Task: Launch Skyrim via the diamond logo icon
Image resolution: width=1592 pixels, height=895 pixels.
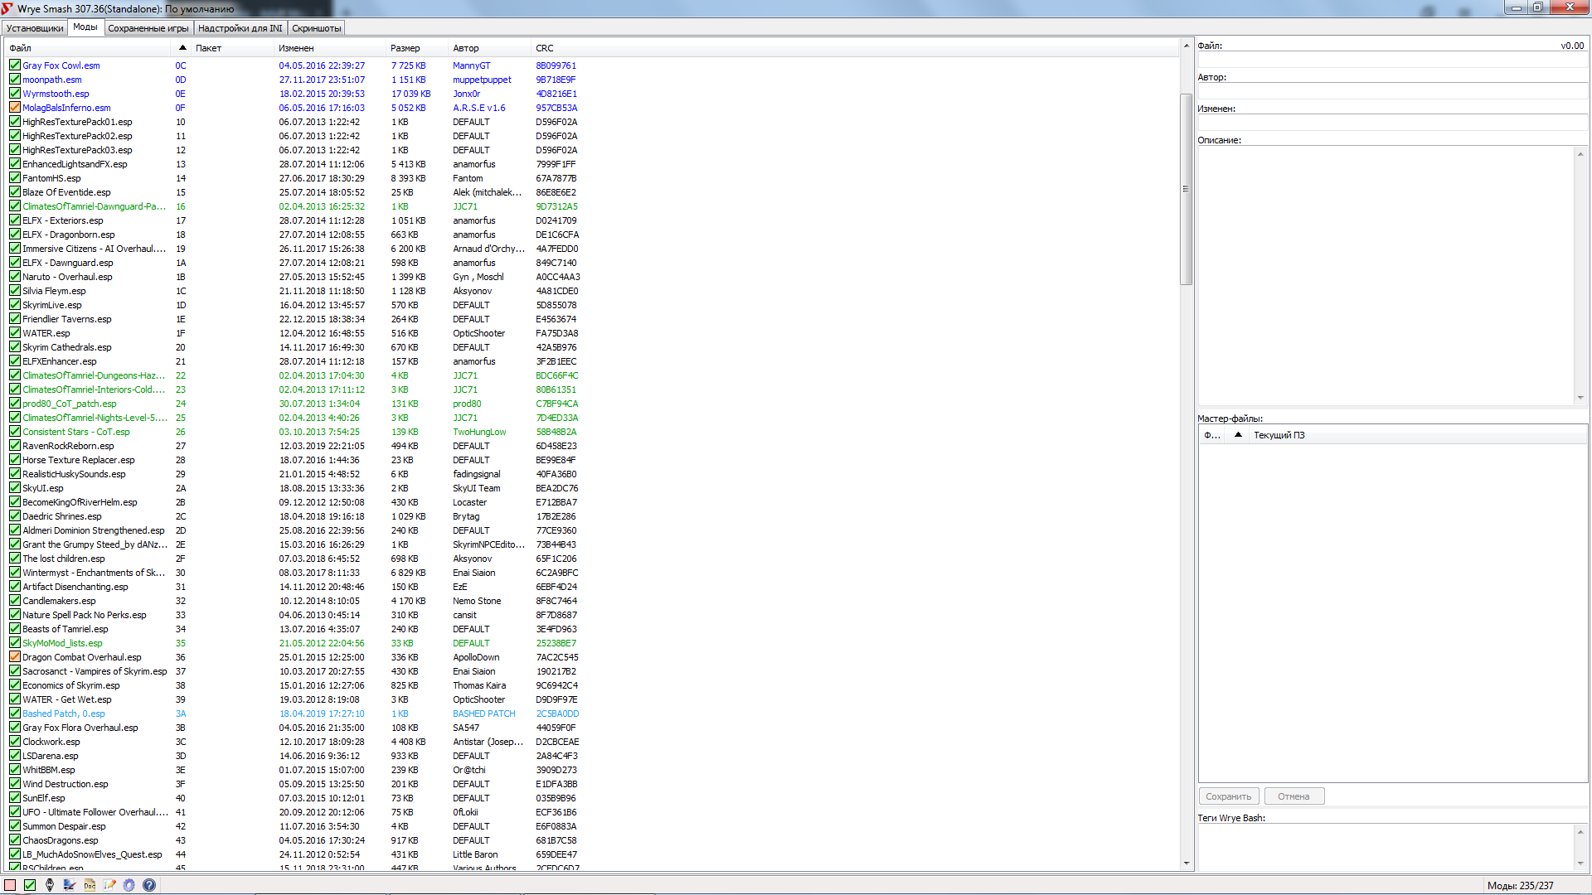Action: (x=50, y=885)
